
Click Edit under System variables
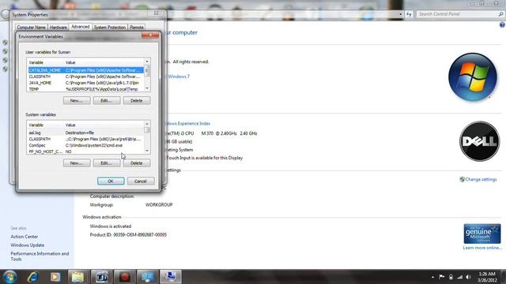point(107,163)
